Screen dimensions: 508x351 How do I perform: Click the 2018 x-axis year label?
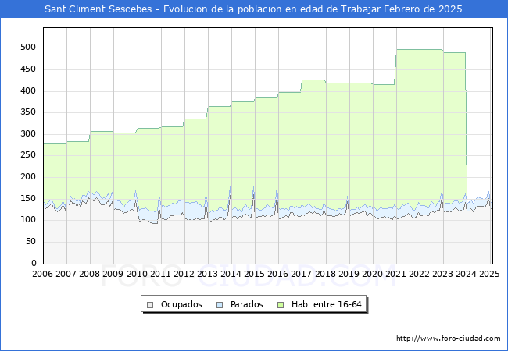click(325, 274)
